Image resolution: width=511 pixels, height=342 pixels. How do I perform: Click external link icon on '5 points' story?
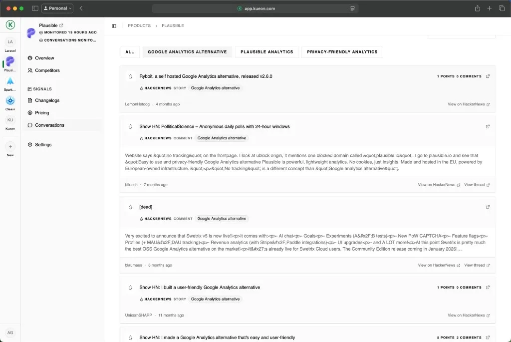488,338
